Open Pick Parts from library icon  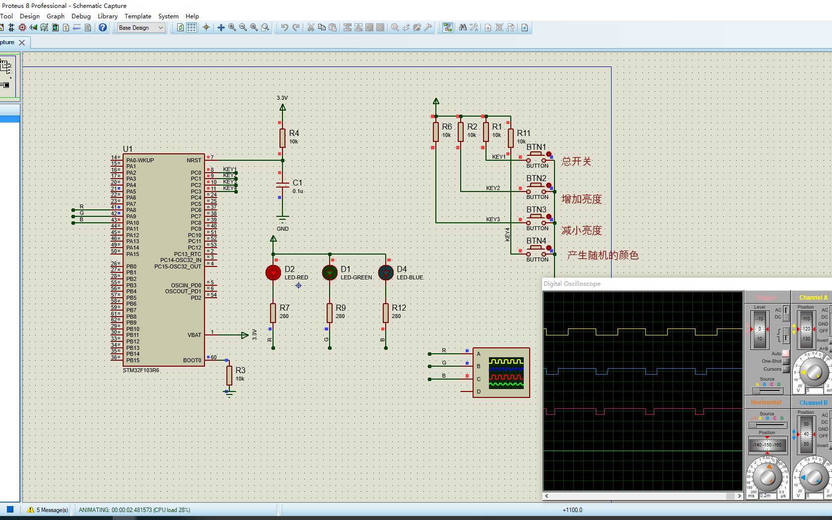coord(395,28)
